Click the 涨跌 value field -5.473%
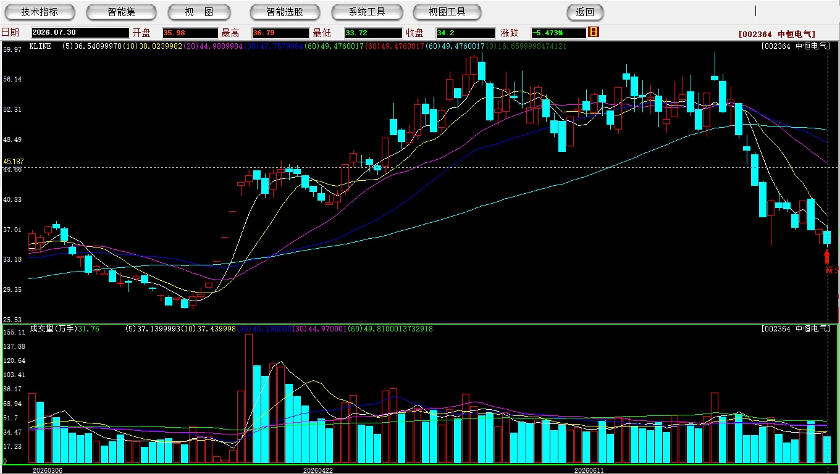The height and width of the screenshot is (474, 840). 558,33
